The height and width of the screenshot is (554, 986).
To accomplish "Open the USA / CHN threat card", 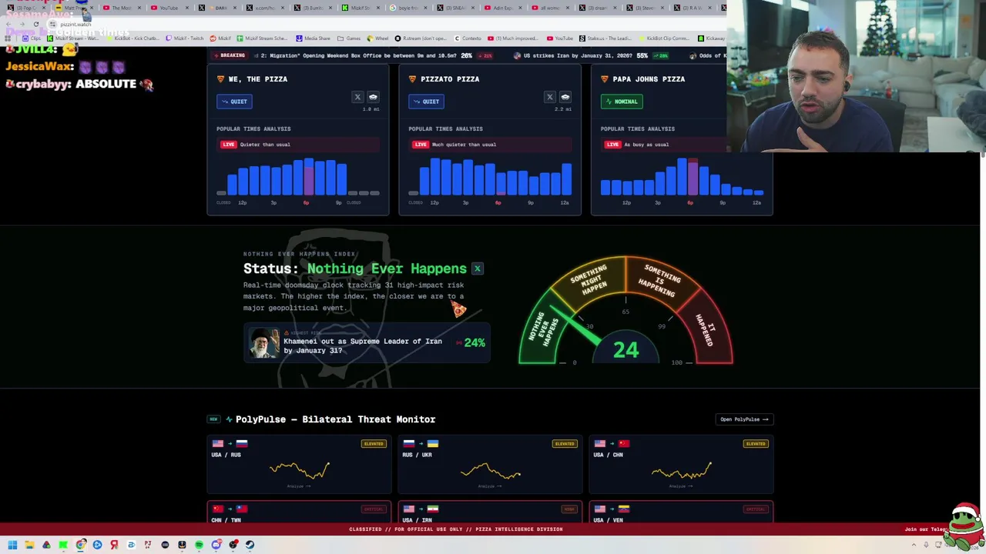I will (x=681, y=464).
